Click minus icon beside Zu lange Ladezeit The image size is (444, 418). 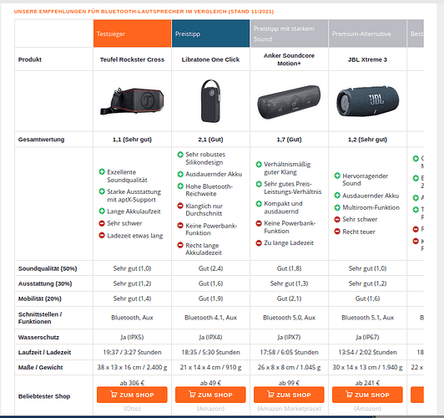(259, 243)
